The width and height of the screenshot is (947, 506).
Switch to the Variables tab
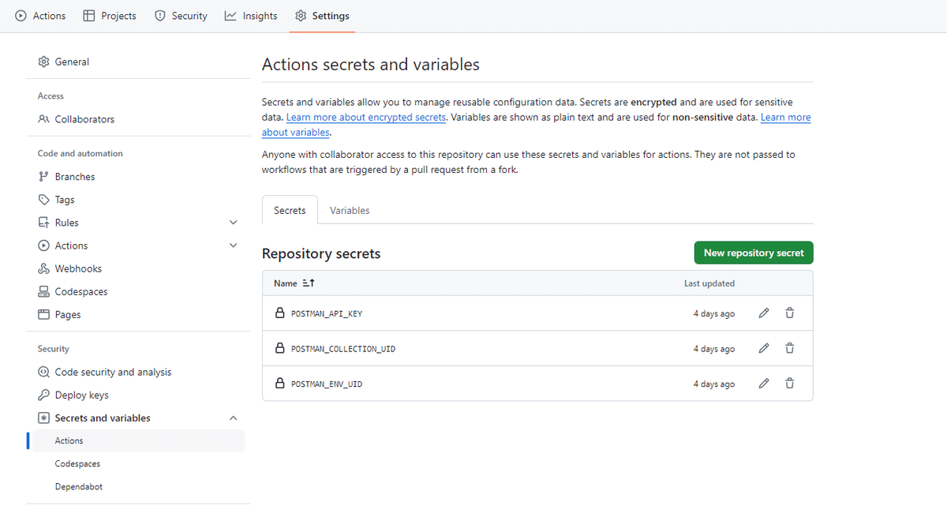[x=349, y=210]
